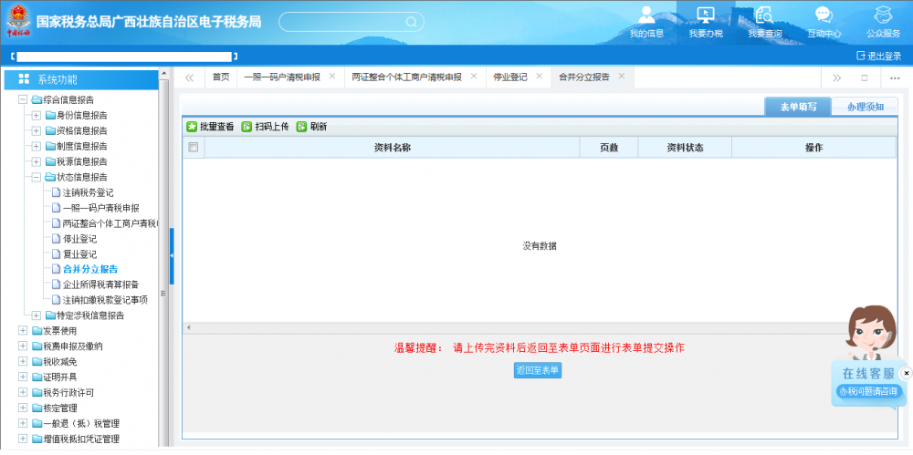Click the search magnifier icon
Screen dimensions: 913x455
coord(411,21)
